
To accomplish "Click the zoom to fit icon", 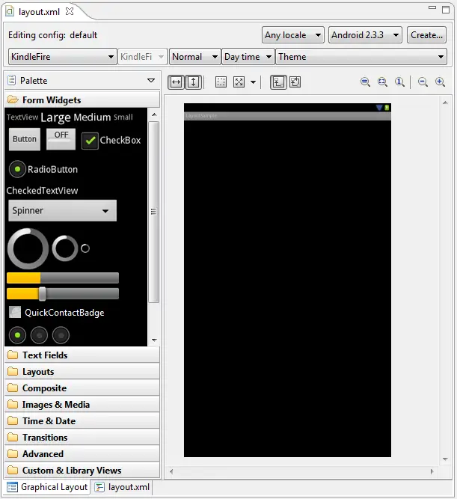I will coord(382,82).
